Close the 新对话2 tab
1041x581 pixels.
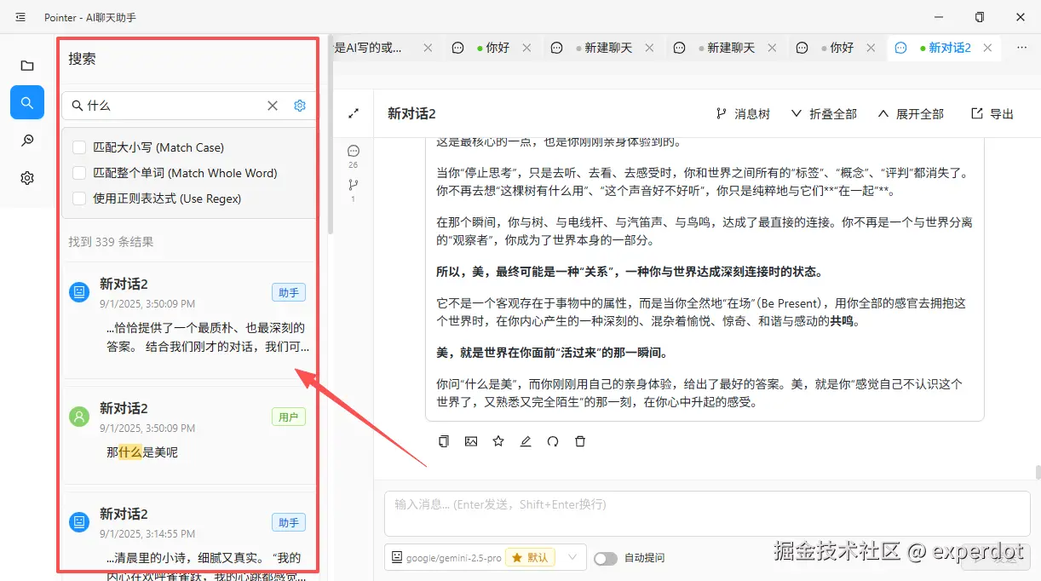tap(988, 48)
